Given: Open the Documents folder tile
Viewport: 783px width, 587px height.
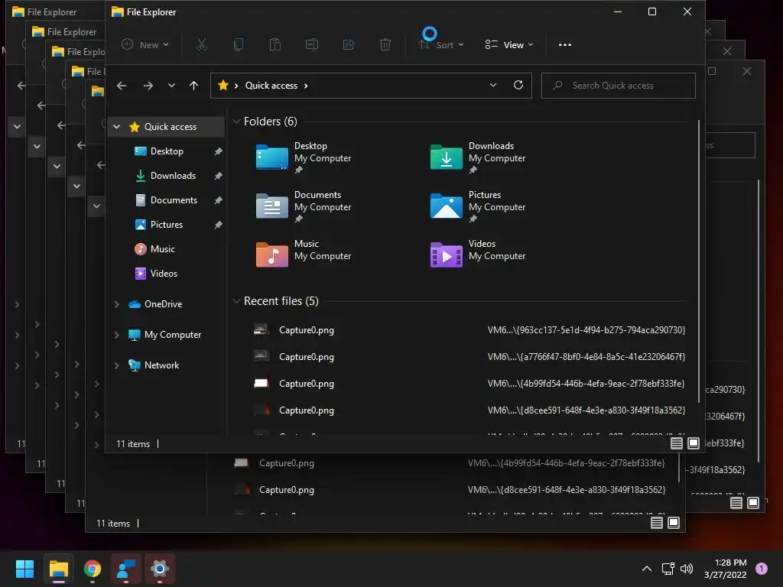Looking at the screenshot, I should tap(304, 206).
